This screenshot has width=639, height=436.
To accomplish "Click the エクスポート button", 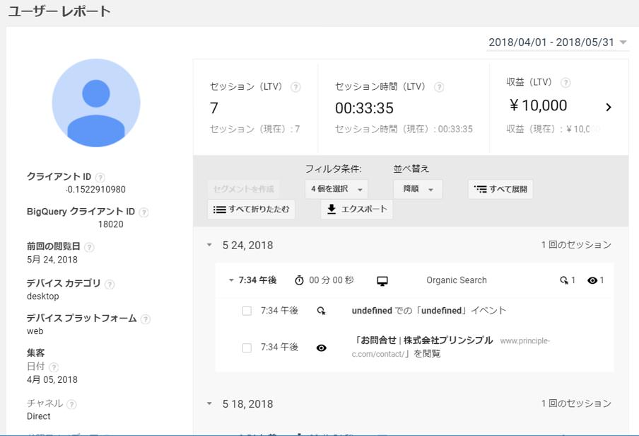I will tap(356, 210).
